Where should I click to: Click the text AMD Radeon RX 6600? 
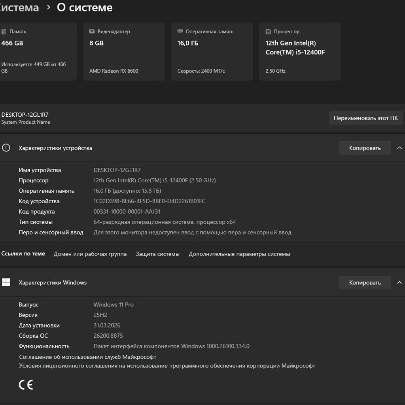[114, 71]
